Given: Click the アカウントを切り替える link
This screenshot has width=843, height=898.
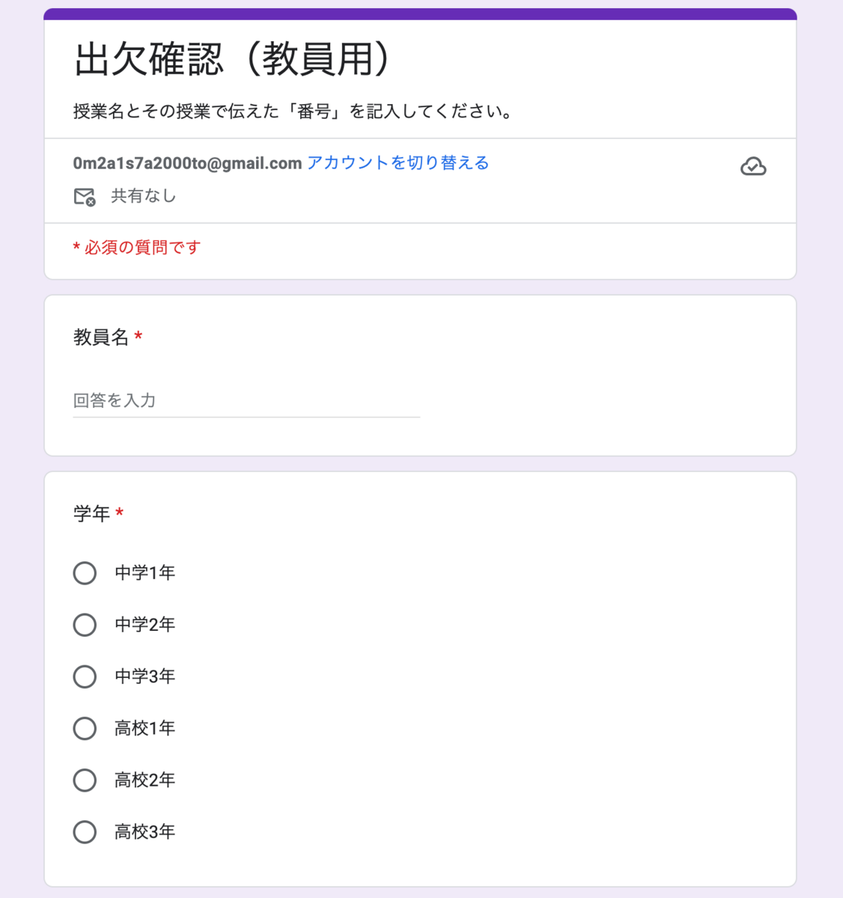Looking at the screenshot, I should pos(398,163).
